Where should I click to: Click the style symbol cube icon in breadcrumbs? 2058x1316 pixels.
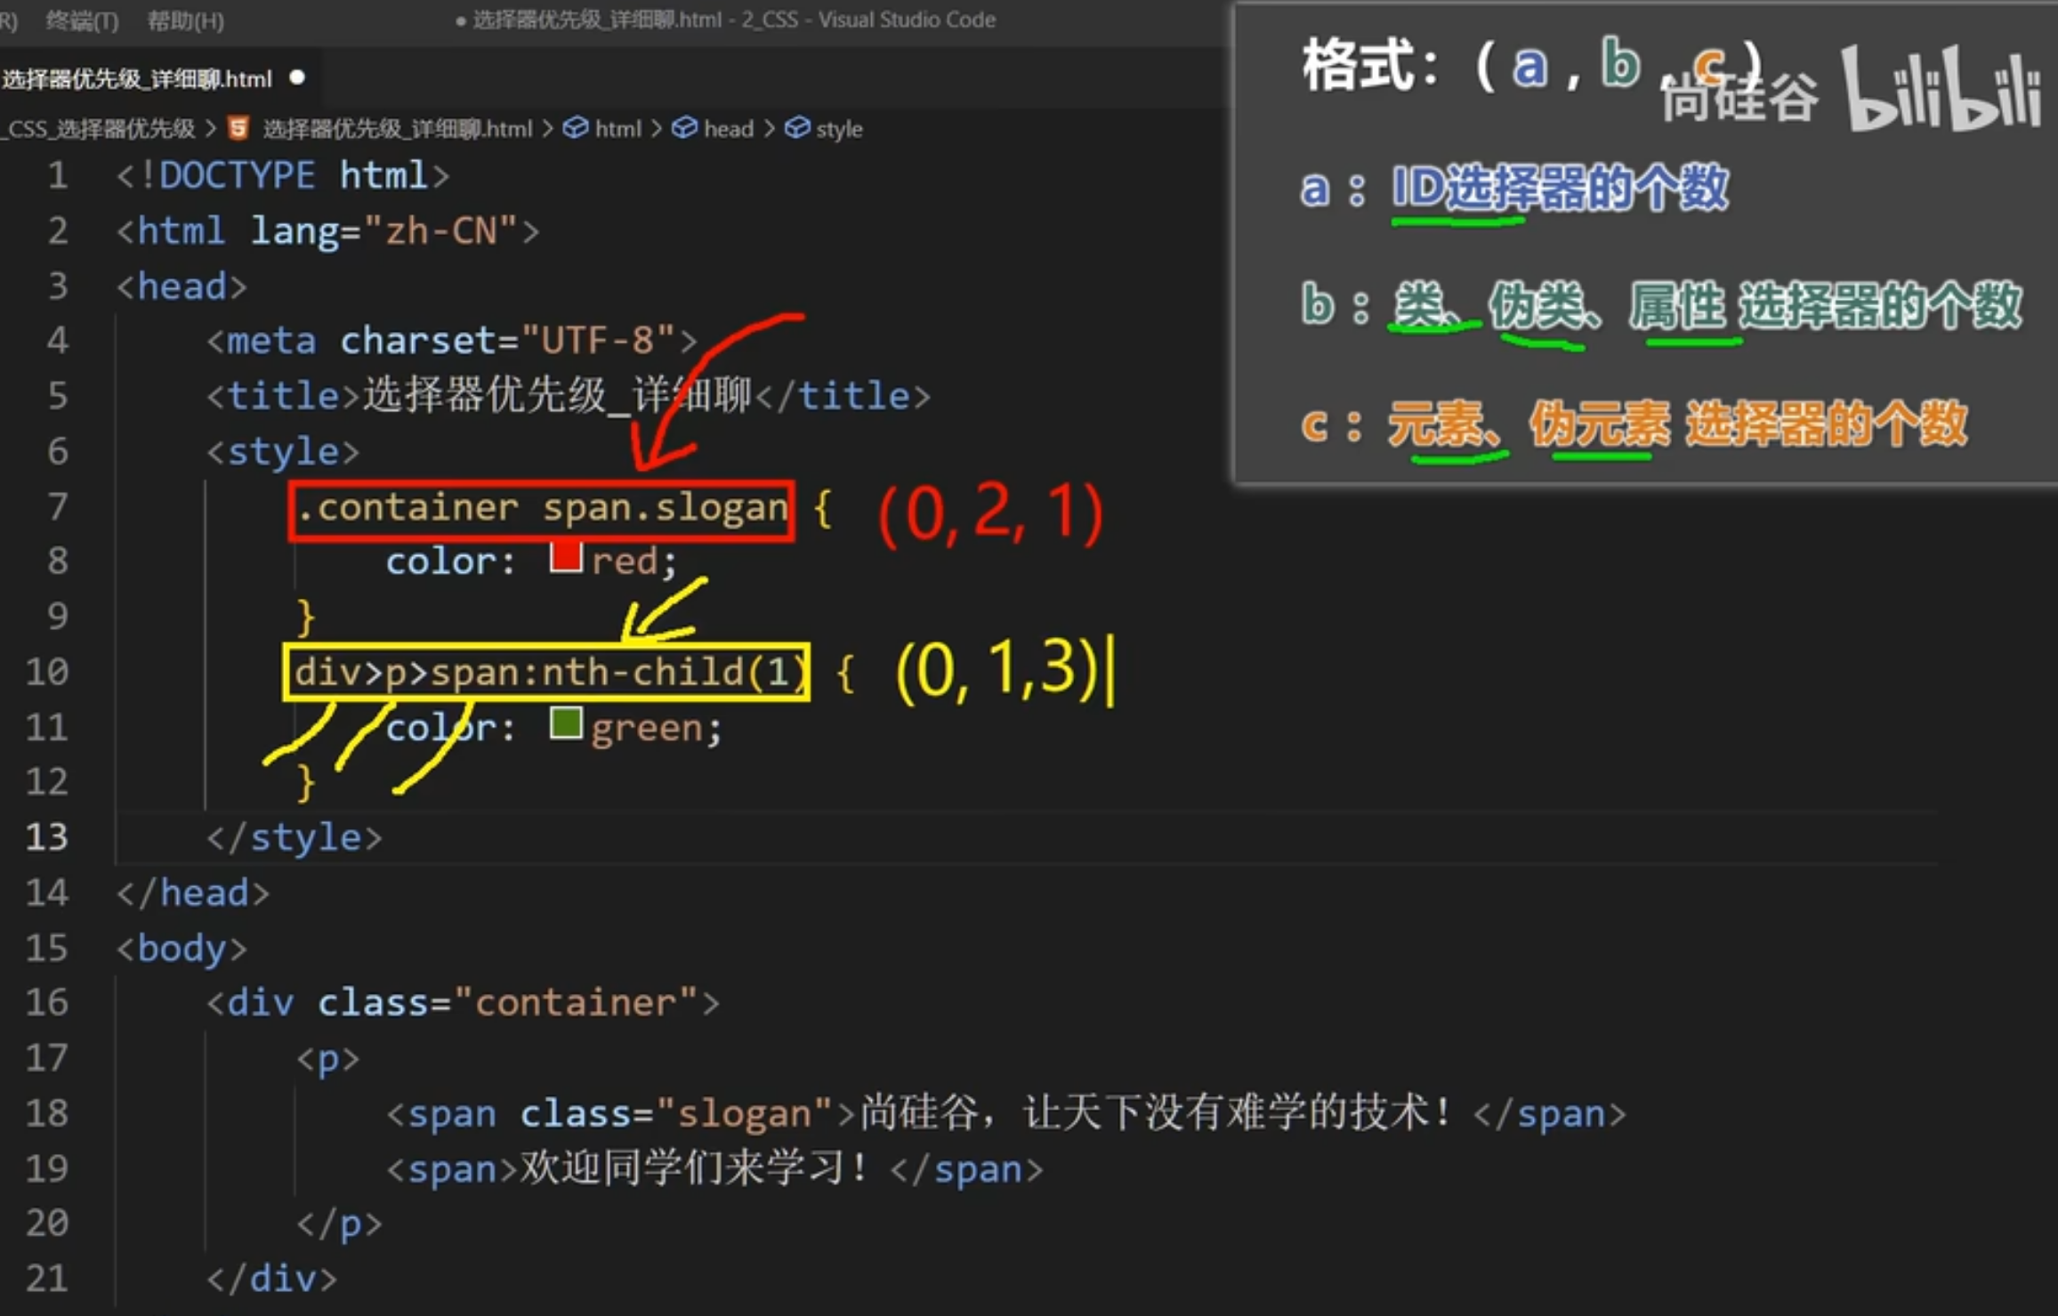(x=797, y=128)
